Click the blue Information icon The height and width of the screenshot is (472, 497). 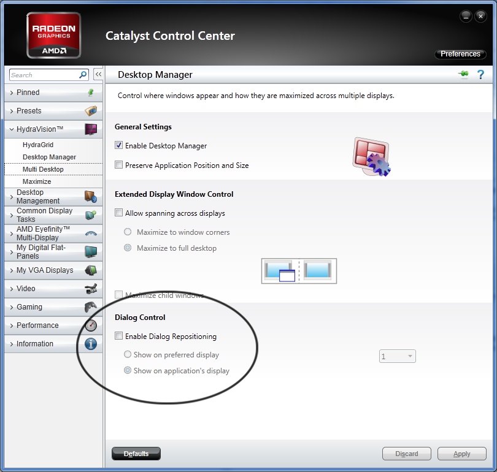coord(91,344)
